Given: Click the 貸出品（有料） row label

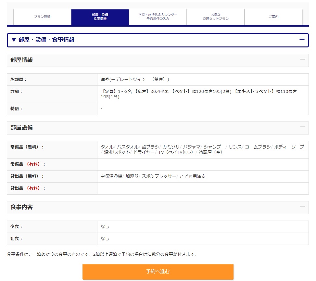Looking at the screenshot, I should [x=28, y=188].
